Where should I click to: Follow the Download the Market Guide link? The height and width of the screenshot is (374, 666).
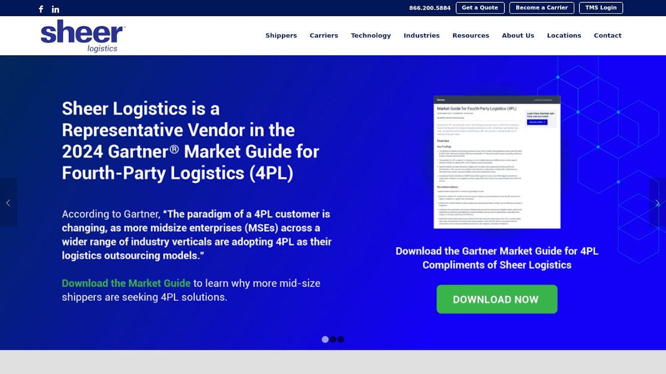[126, 283]
